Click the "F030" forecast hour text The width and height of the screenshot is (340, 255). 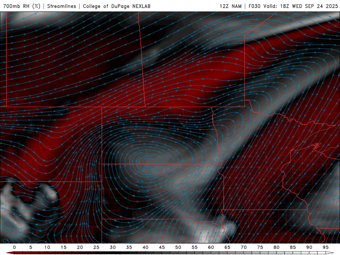tap(254, 6)
